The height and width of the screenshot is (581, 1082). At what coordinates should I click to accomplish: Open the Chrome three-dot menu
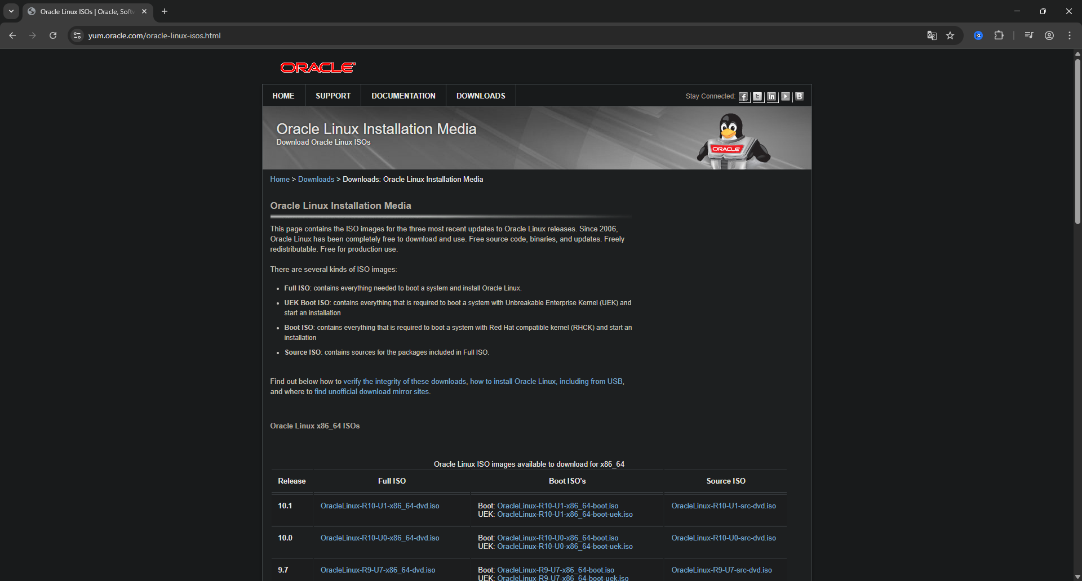tap(1069, 35)
